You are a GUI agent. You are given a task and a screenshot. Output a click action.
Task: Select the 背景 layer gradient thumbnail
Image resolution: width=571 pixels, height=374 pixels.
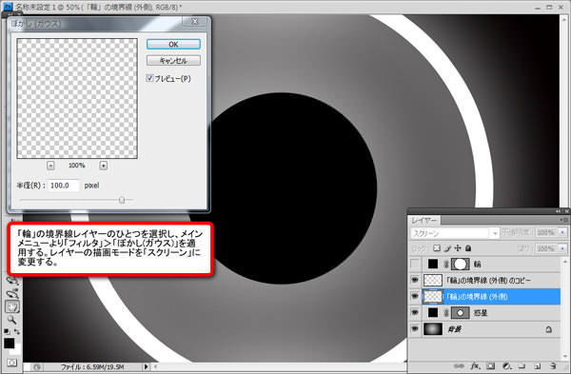(x=433, y=329)
